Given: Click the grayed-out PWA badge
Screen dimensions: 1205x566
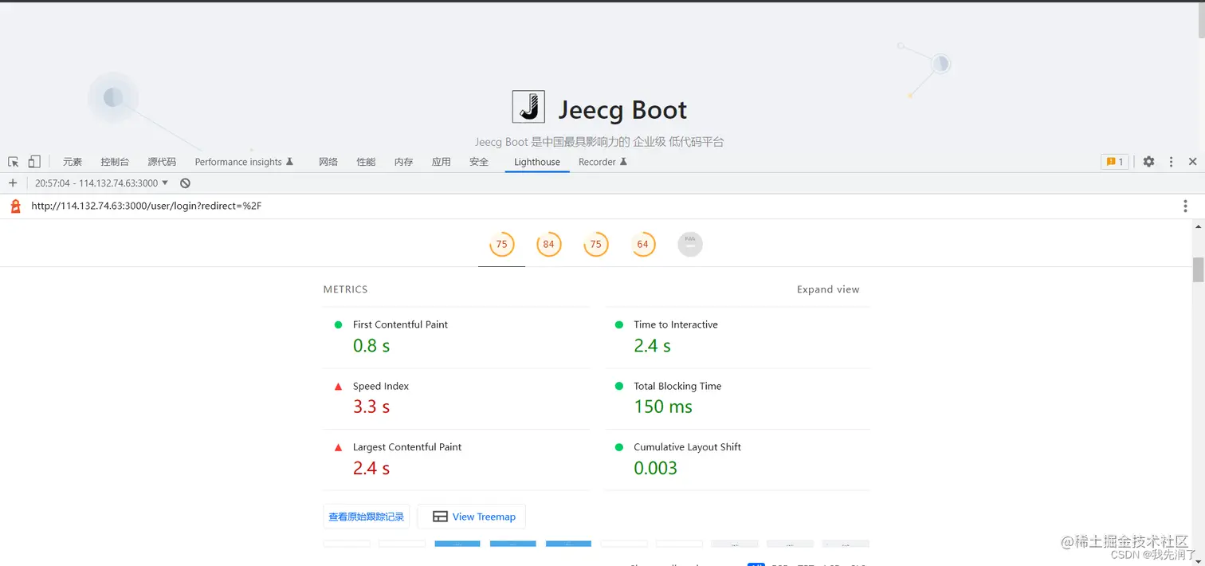Looking at the screenshot, I should pos(689,244).
